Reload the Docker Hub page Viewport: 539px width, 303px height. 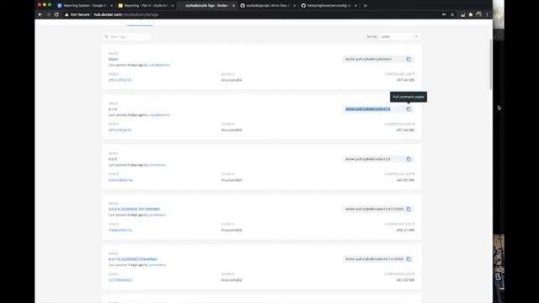(56, 14)
